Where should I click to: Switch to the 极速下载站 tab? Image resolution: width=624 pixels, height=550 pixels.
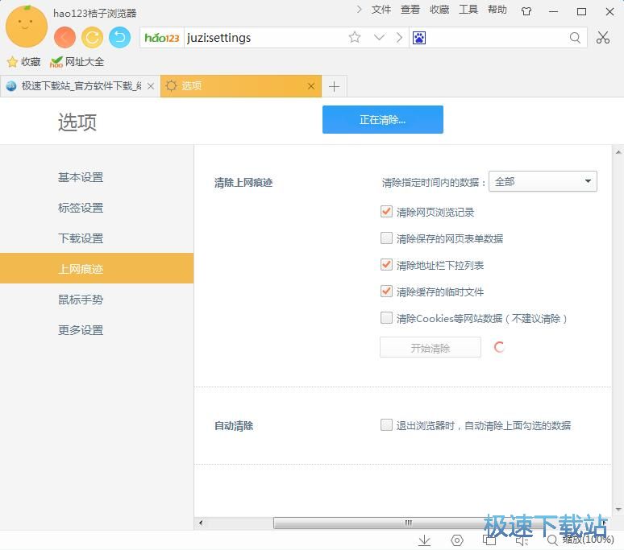[77, 86]
